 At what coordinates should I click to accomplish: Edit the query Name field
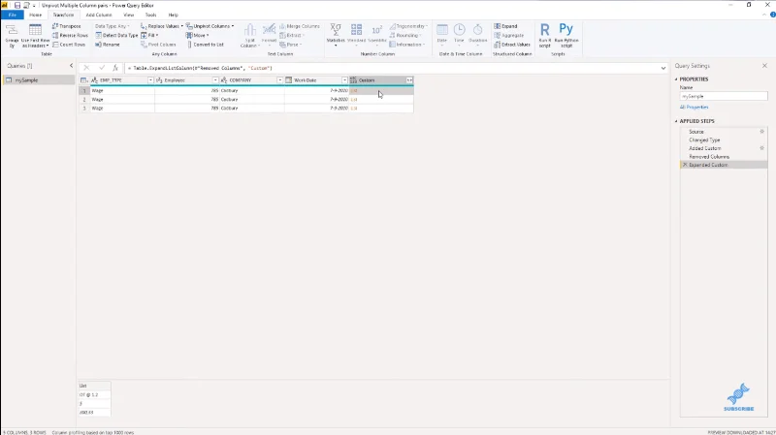click(724, 96)
